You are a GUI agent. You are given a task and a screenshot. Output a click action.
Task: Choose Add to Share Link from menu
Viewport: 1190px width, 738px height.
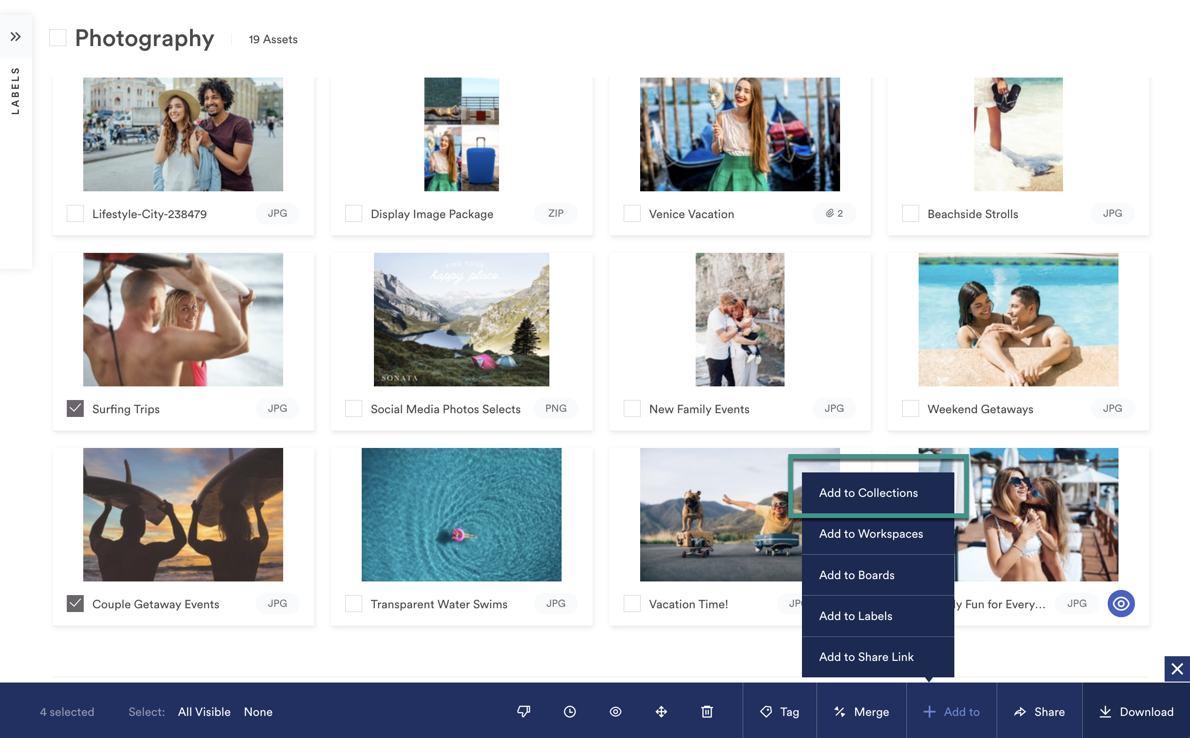878,657
